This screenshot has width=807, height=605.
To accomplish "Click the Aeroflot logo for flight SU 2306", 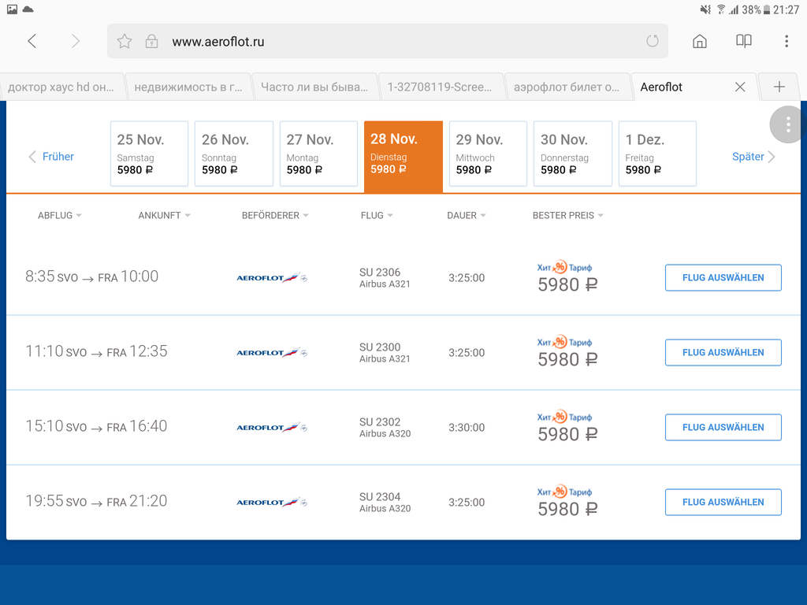I will tap(272, 278).
